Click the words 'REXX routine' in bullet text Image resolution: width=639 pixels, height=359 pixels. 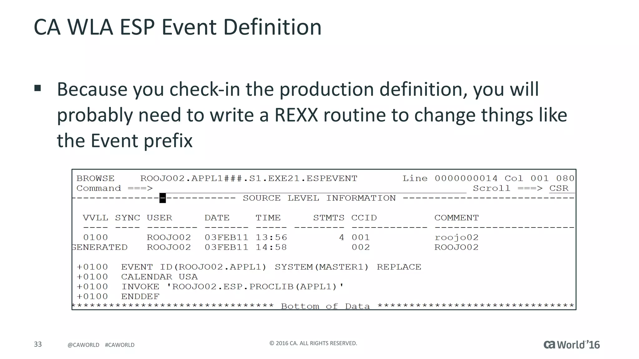coord(330,115)
